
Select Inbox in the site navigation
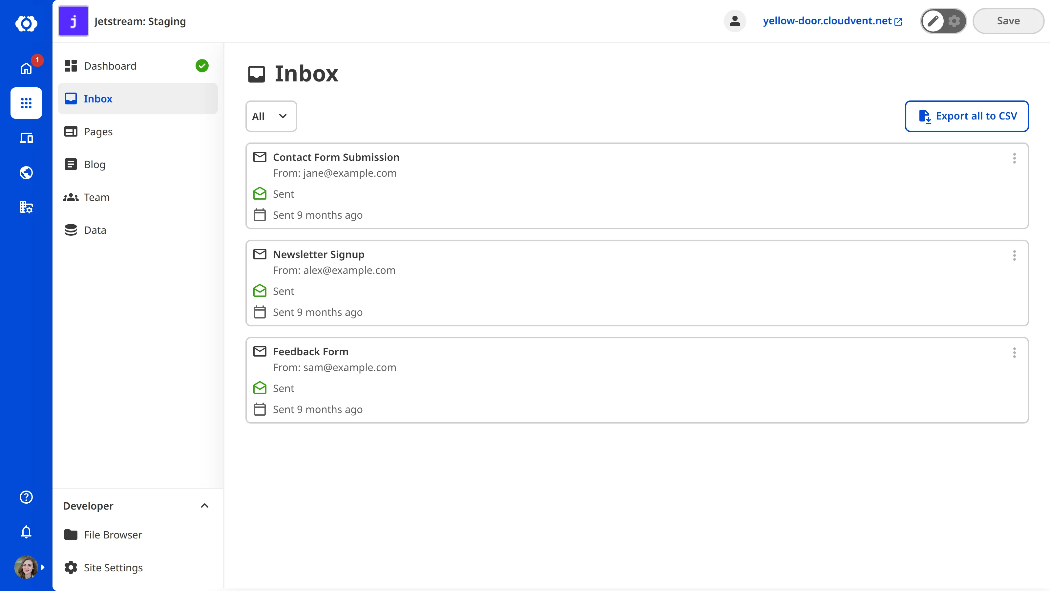tap(138, 99)
